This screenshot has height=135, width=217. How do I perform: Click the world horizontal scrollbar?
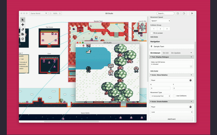[72, 122]
